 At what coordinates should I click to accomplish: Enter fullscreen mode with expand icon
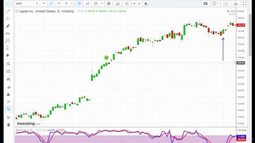tap(245, 4)
